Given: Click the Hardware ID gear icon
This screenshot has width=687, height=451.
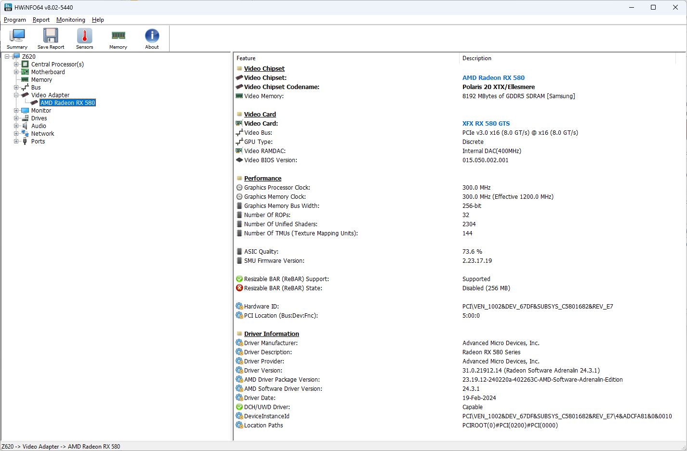Looking at the screenshot, I should (239, 306).
